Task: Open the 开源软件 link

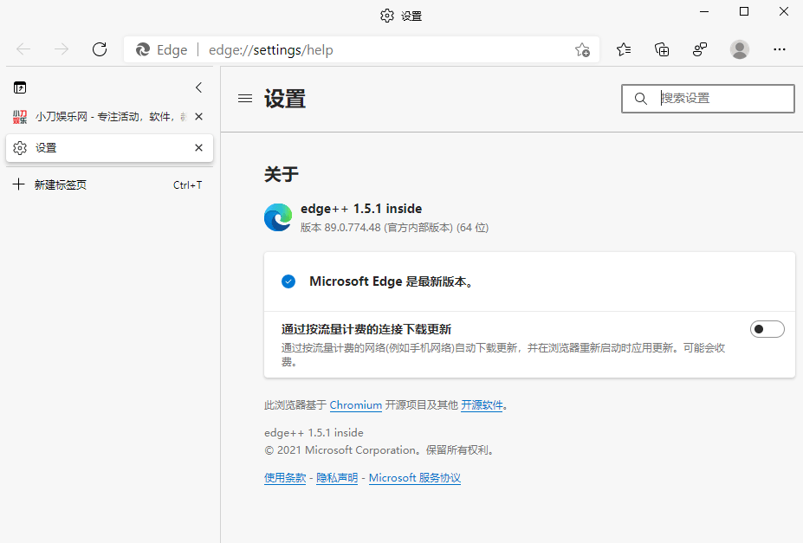Action: [x=482, y=404]
